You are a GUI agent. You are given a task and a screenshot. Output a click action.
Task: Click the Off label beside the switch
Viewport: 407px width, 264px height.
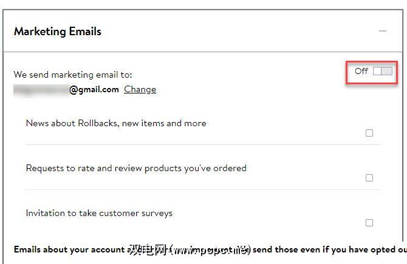coord(361,71)
